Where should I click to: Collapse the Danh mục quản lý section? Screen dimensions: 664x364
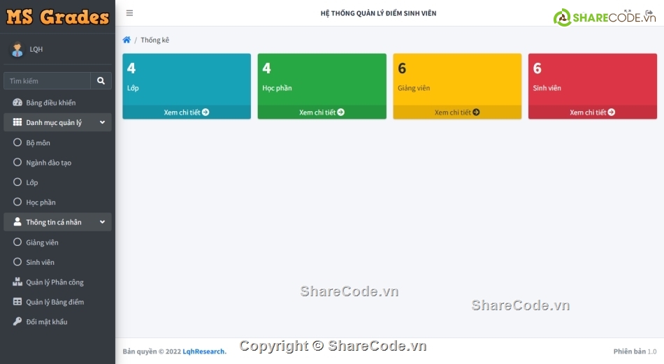pyautogui.click(x=102, y=123)
